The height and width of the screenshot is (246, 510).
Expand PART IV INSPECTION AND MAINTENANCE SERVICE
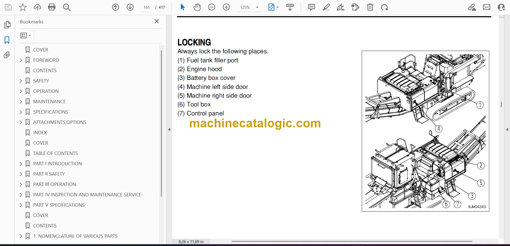pyautogui.click(x=21, y=195)
